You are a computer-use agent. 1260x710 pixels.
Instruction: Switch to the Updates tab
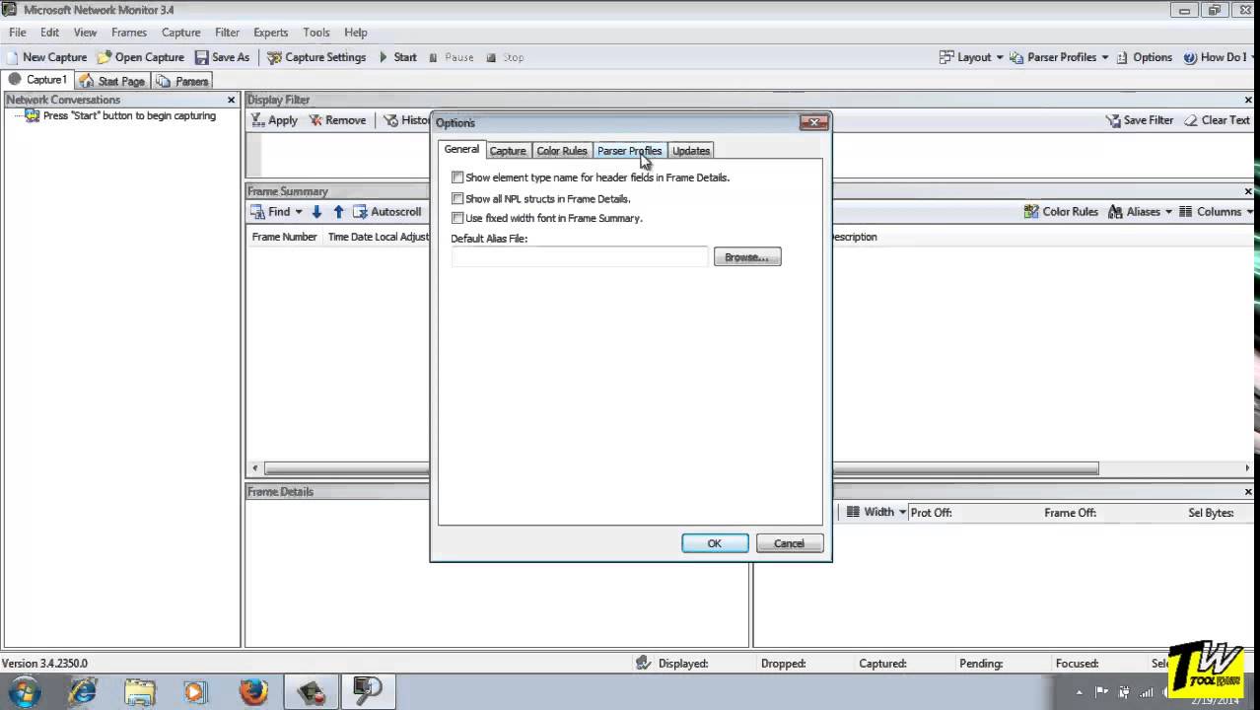[x=691, y=151]
